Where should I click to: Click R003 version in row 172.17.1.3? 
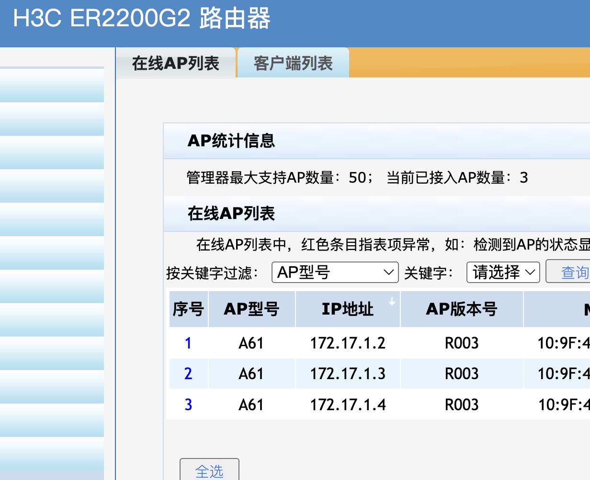(462, 374)
